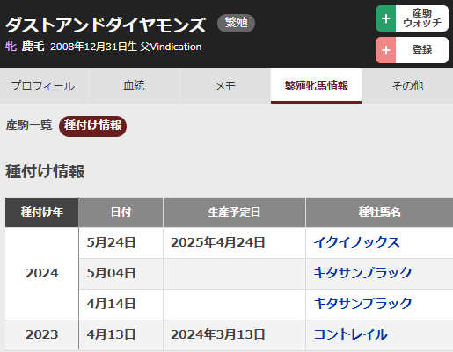453x352 pixels.
Task: Click the sire text 父Vindication
Action: click(x=171, y=47)
